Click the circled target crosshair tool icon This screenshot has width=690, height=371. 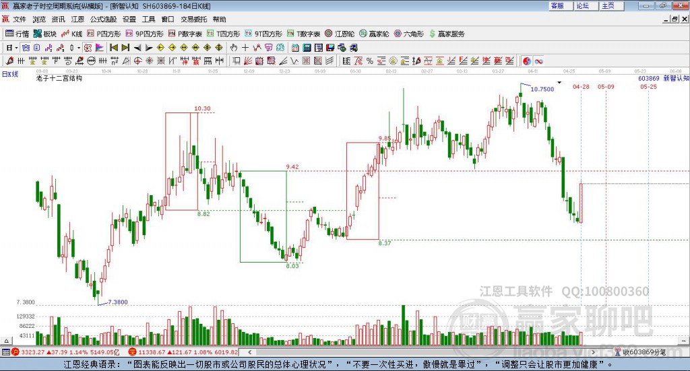tap(137, 61)
